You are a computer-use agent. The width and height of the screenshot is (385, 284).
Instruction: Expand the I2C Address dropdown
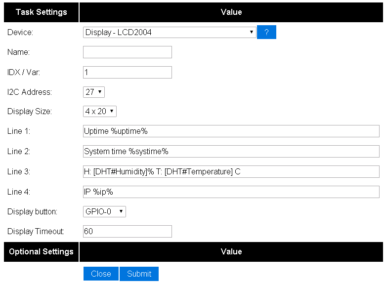(x=94, y=92)
